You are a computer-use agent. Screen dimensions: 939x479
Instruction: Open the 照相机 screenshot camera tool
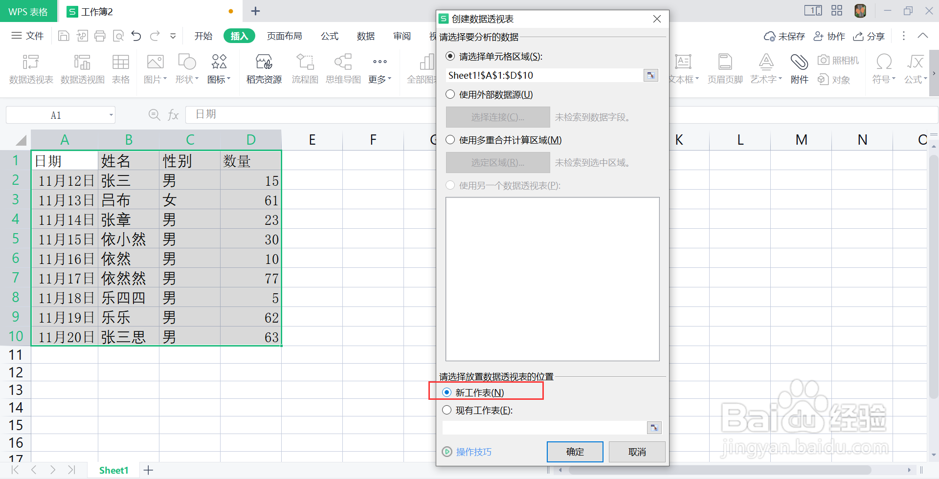pos(838,60)
